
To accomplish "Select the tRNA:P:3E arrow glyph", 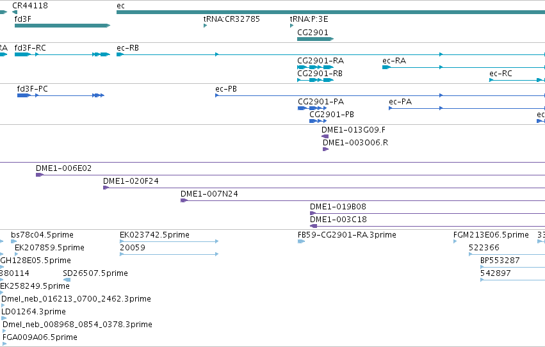I will coord(291,26).
